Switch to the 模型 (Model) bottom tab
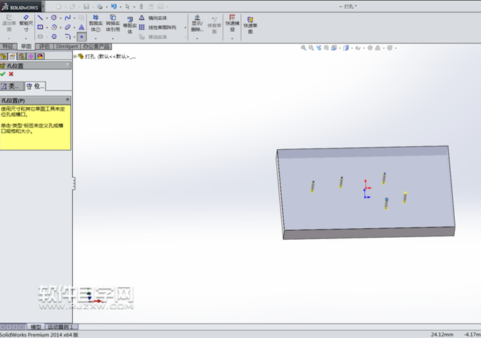This screenshot has width=481, height=338. (36, 327)
